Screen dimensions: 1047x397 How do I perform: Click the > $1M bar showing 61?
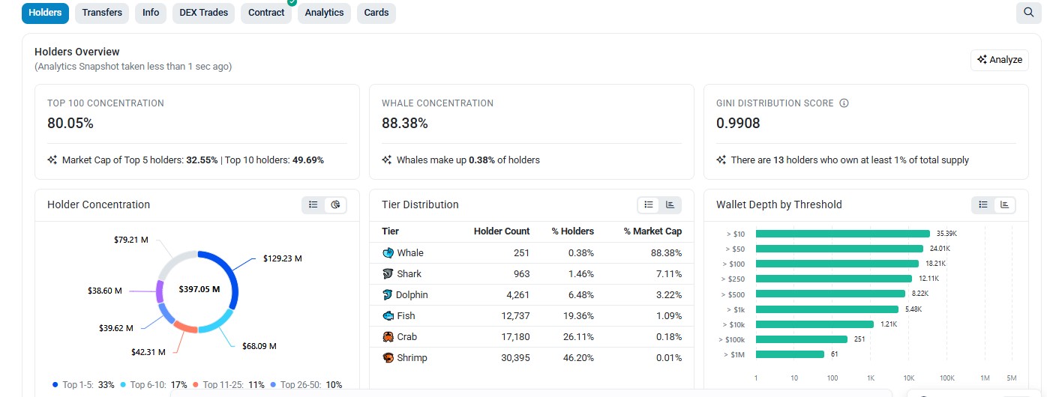coord(790,354)
